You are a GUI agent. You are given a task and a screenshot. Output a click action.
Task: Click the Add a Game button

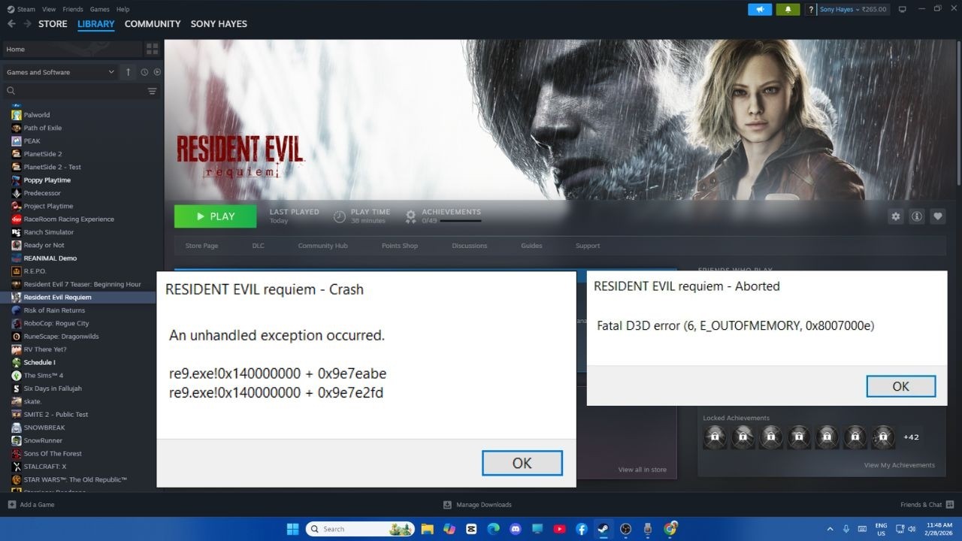click(31, 505)
